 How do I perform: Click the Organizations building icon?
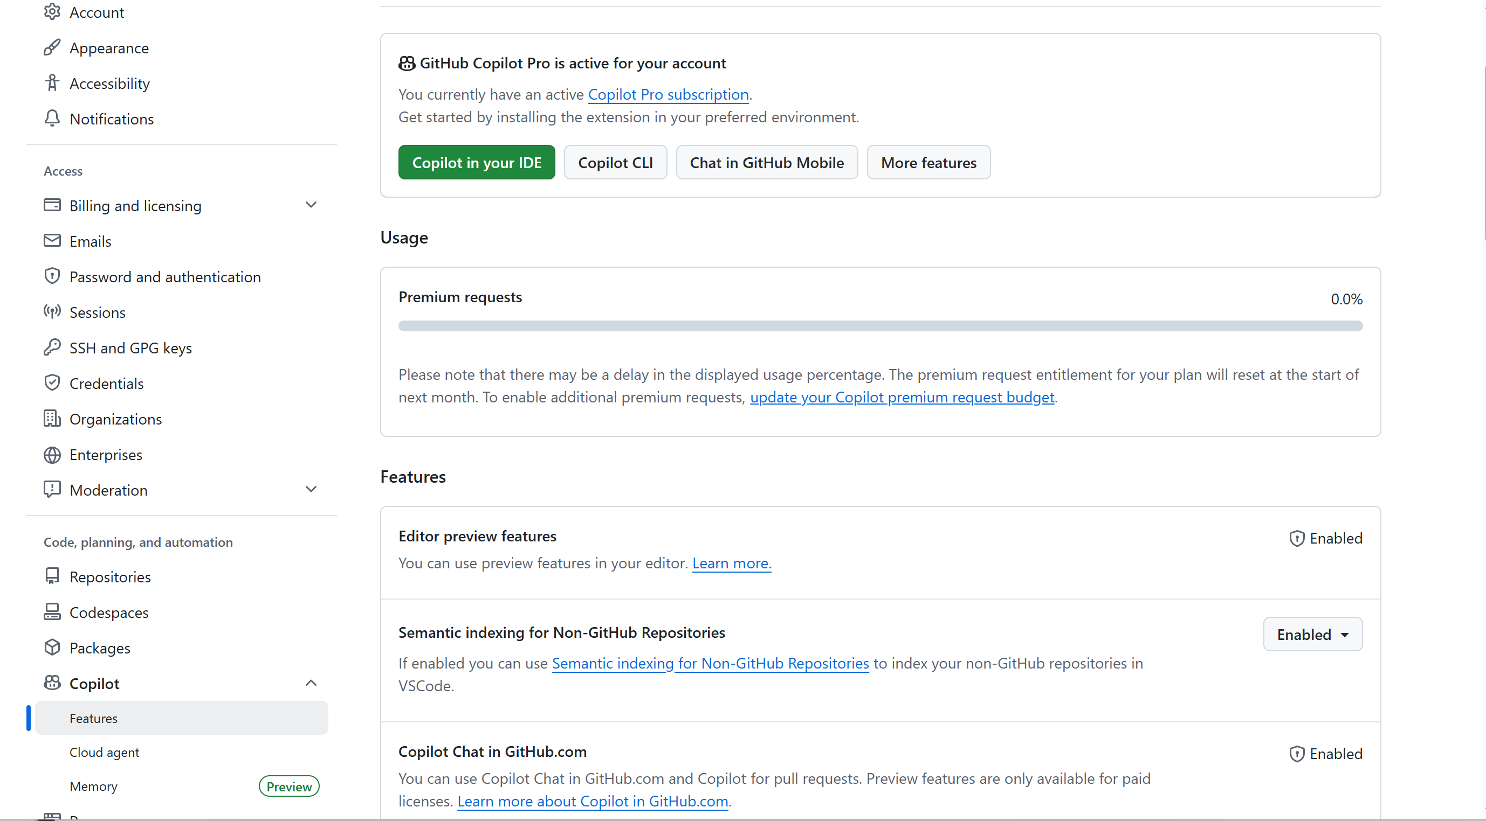click(52, 419)
